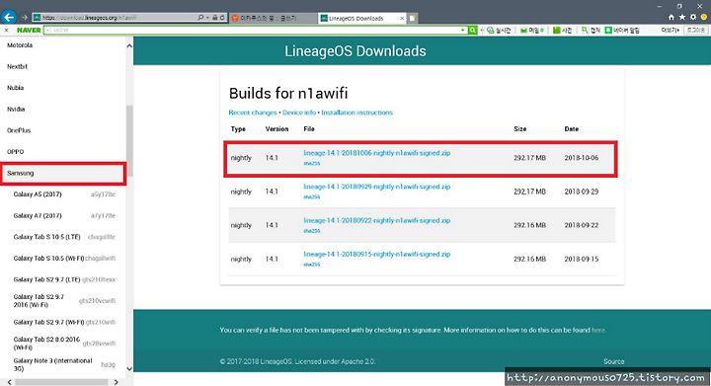Collapse the Samsung vendor section
711x386 pixels.
[63, 174]
